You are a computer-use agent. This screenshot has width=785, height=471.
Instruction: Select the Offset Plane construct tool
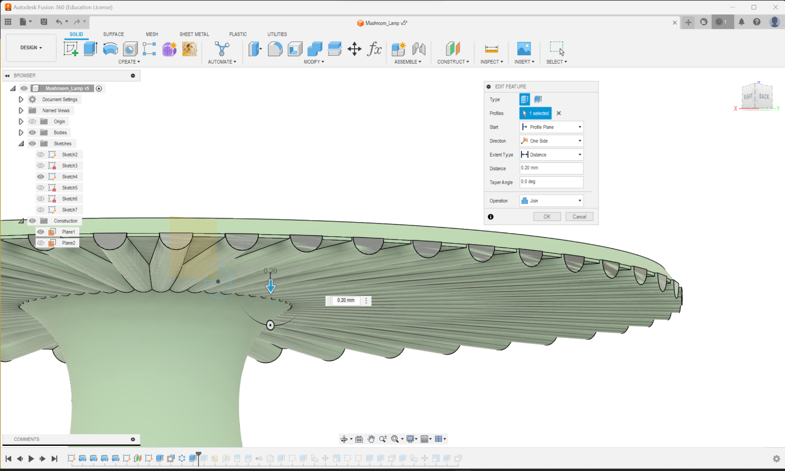click(453, 49)
